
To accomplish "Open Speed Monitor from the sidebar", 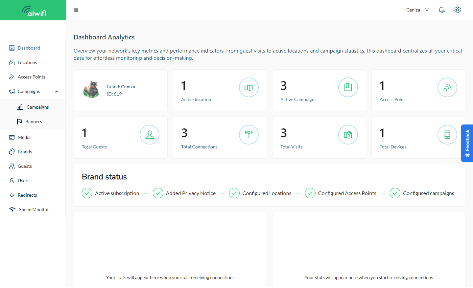I will 34,210.
